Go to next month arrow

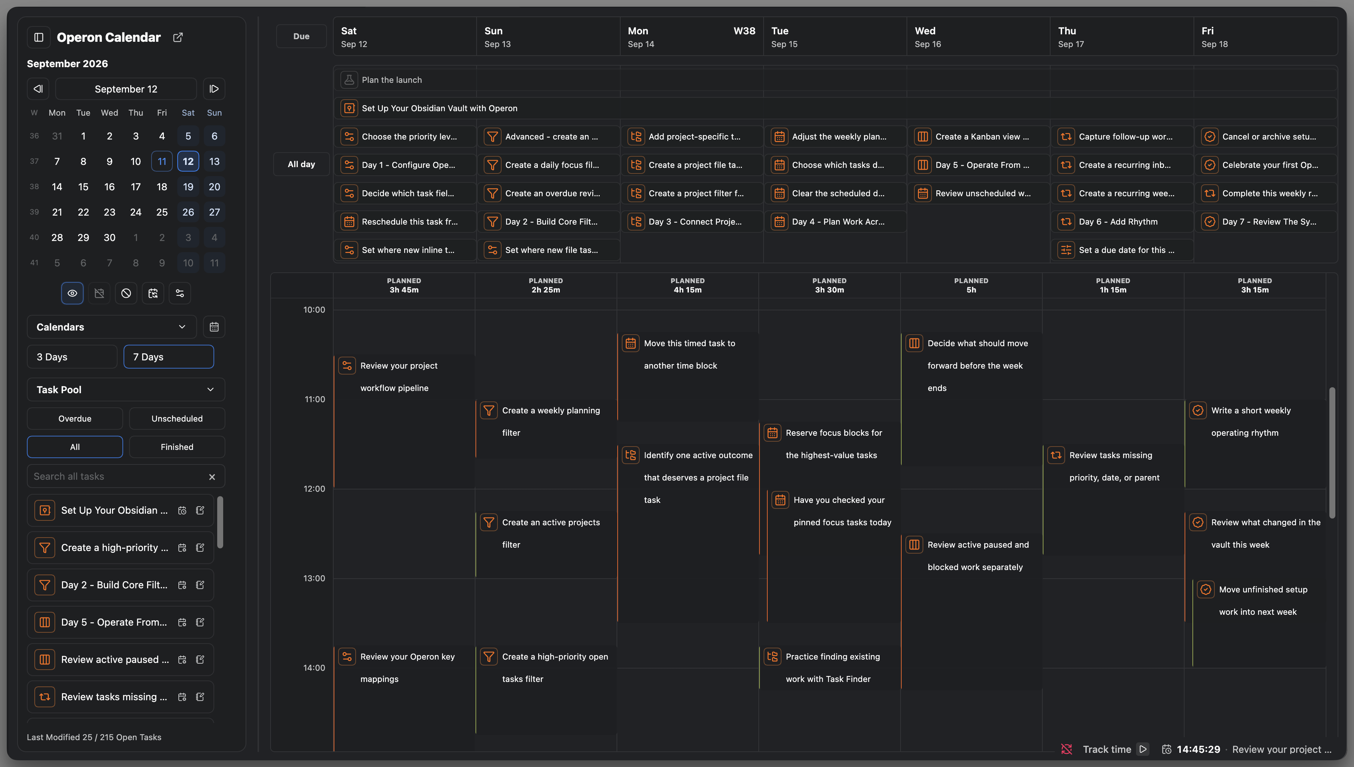(214, 89)
